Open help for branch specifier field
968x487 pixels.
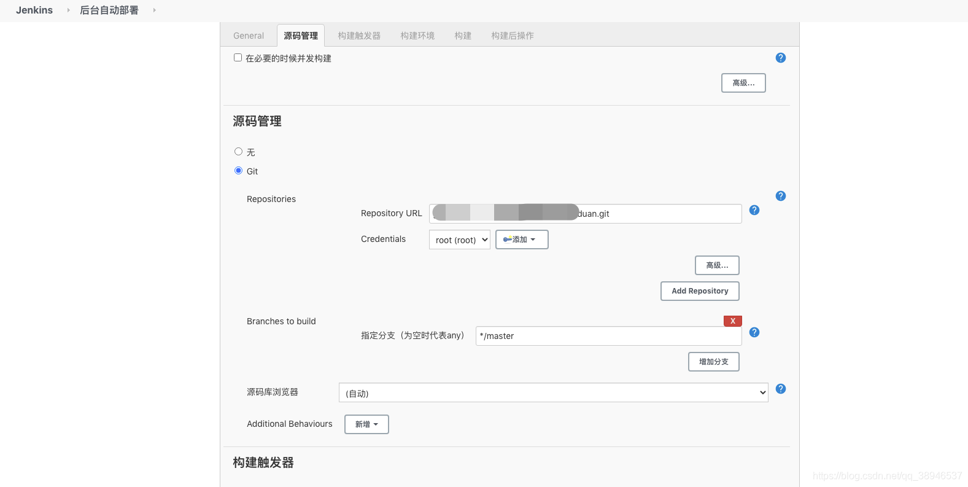[x=754, y=332]
